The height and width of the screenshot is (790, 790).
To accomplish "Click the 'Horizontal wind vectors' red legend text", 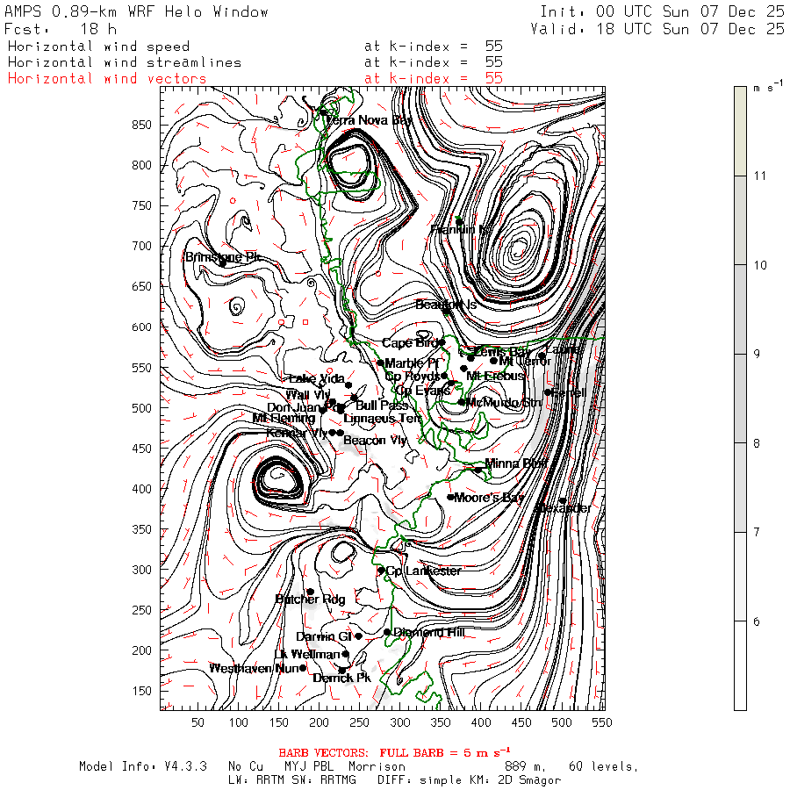I will (107, 79).
